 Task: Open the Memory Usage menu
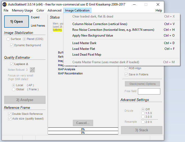pyautogui.click(x=22, y=10)
